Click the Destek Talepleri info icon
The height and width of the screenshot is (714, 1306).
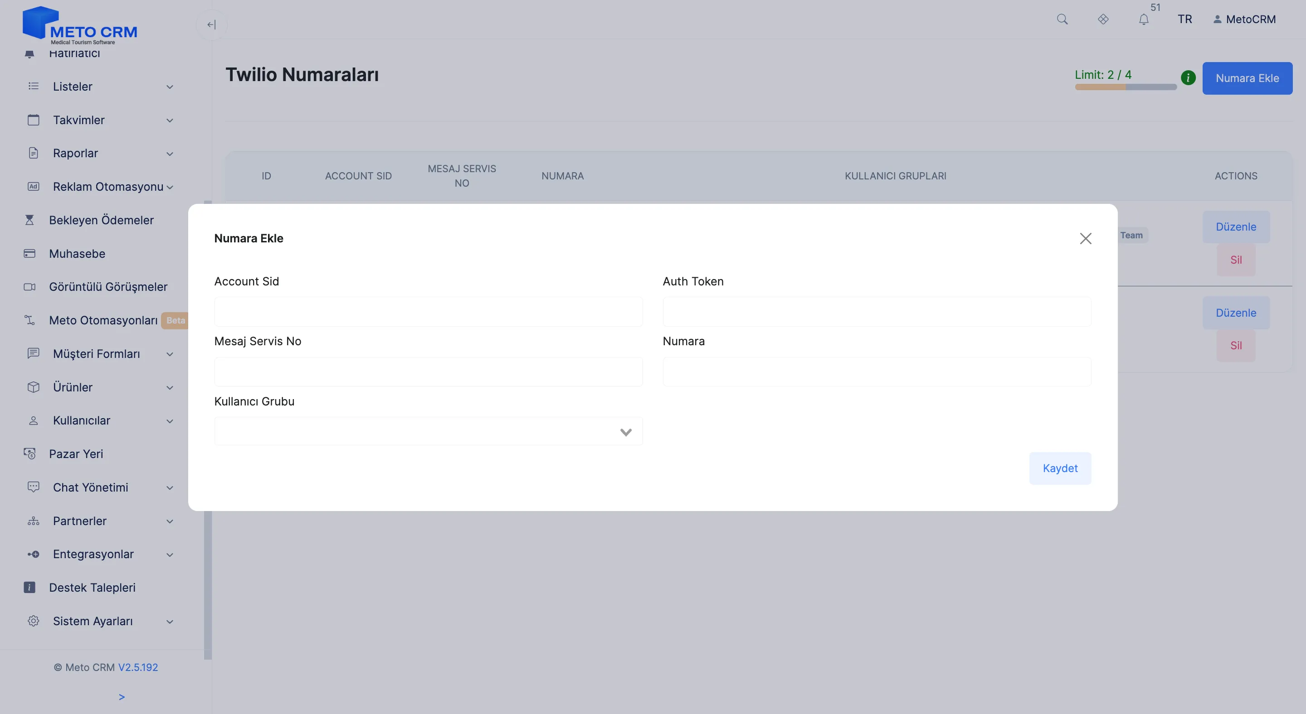(29, 588)
